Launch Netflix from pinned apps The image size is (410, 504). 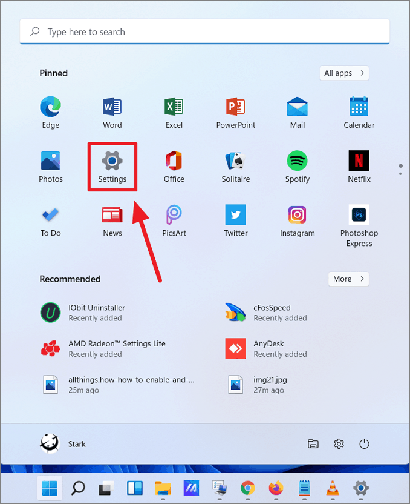pos(359,167)
